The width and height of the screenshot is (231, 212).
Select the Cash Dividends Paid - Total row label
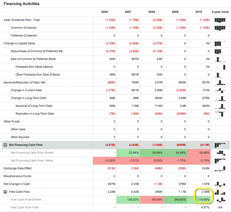22,20
